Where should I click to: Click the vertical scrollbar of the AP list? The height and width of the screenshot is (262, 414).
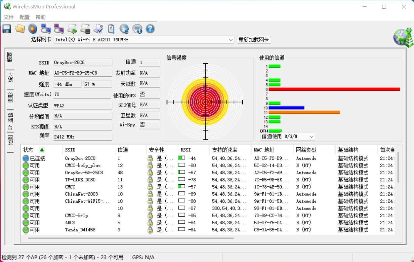coord(398,167)
